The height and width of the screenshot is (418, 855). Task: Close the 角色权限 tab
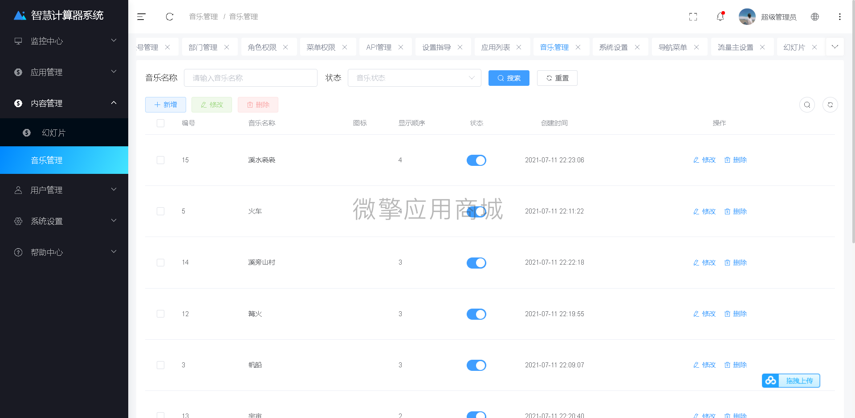coord(285,47)
